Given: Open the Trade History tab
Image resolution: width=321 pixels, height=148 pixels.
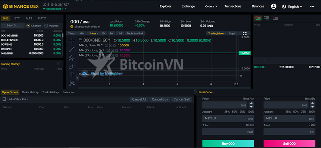Looking at the screenshot, I should (x=50, y=92).
